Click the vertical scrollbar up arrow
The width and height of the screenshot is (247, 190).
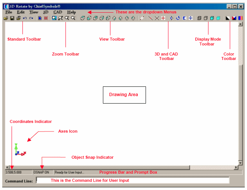pyautogui.click(x=240, y=24)
